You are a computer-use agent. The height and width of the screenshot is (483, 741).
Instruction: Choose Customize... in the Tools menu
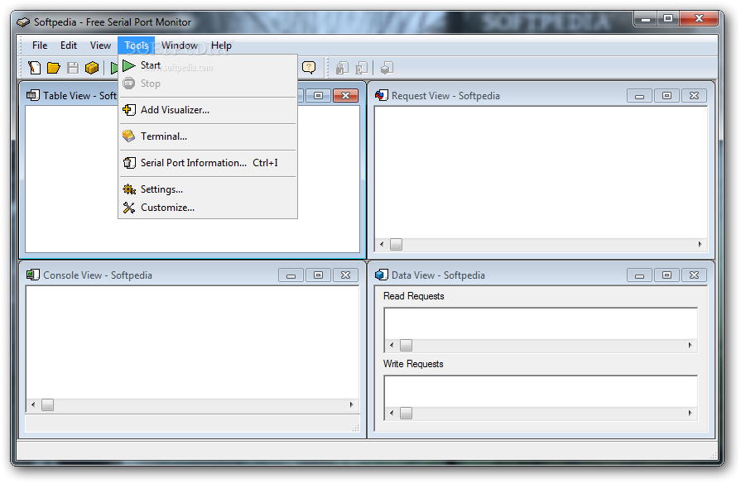click(x=208, y=208)
